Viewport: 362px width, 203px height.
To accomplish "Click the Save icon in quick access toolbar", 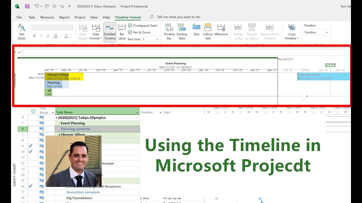I will [27, 6].
